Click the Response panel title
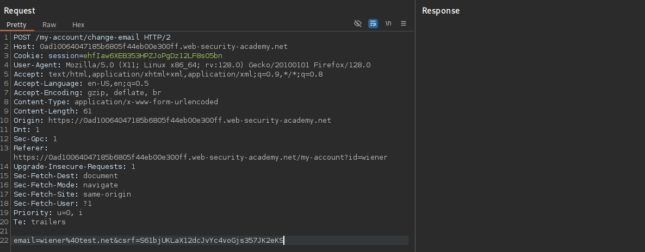The width and height of the screenshot is (645, 252). pos(441,11)
